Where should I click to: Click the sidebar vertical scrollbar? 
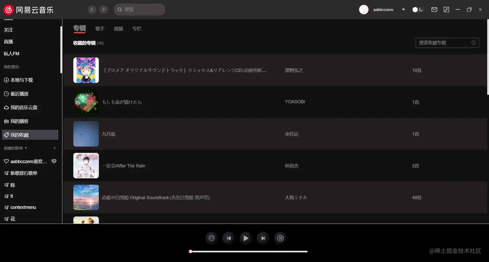click(x=61, y=49)
